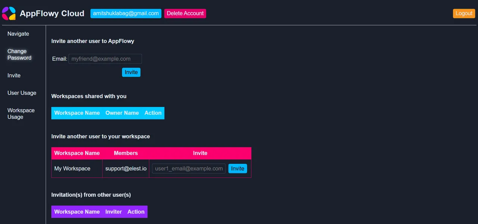478x224 pixels.
Task: Go to Change Password in sidebar
Action: (x=19, y=55)
